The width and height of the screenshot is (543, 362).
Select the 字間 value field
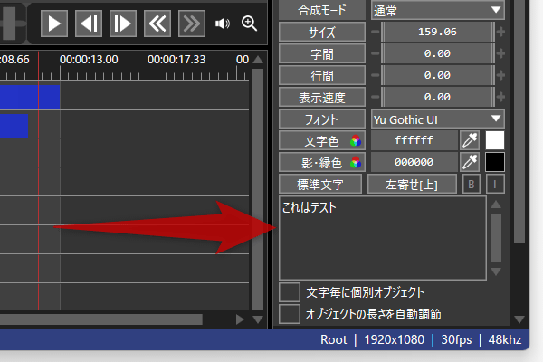click(x=438, y=53)
